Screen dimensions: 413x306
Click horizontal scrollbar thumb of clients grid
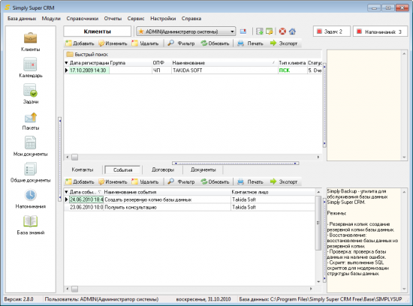tap(75, 157)
